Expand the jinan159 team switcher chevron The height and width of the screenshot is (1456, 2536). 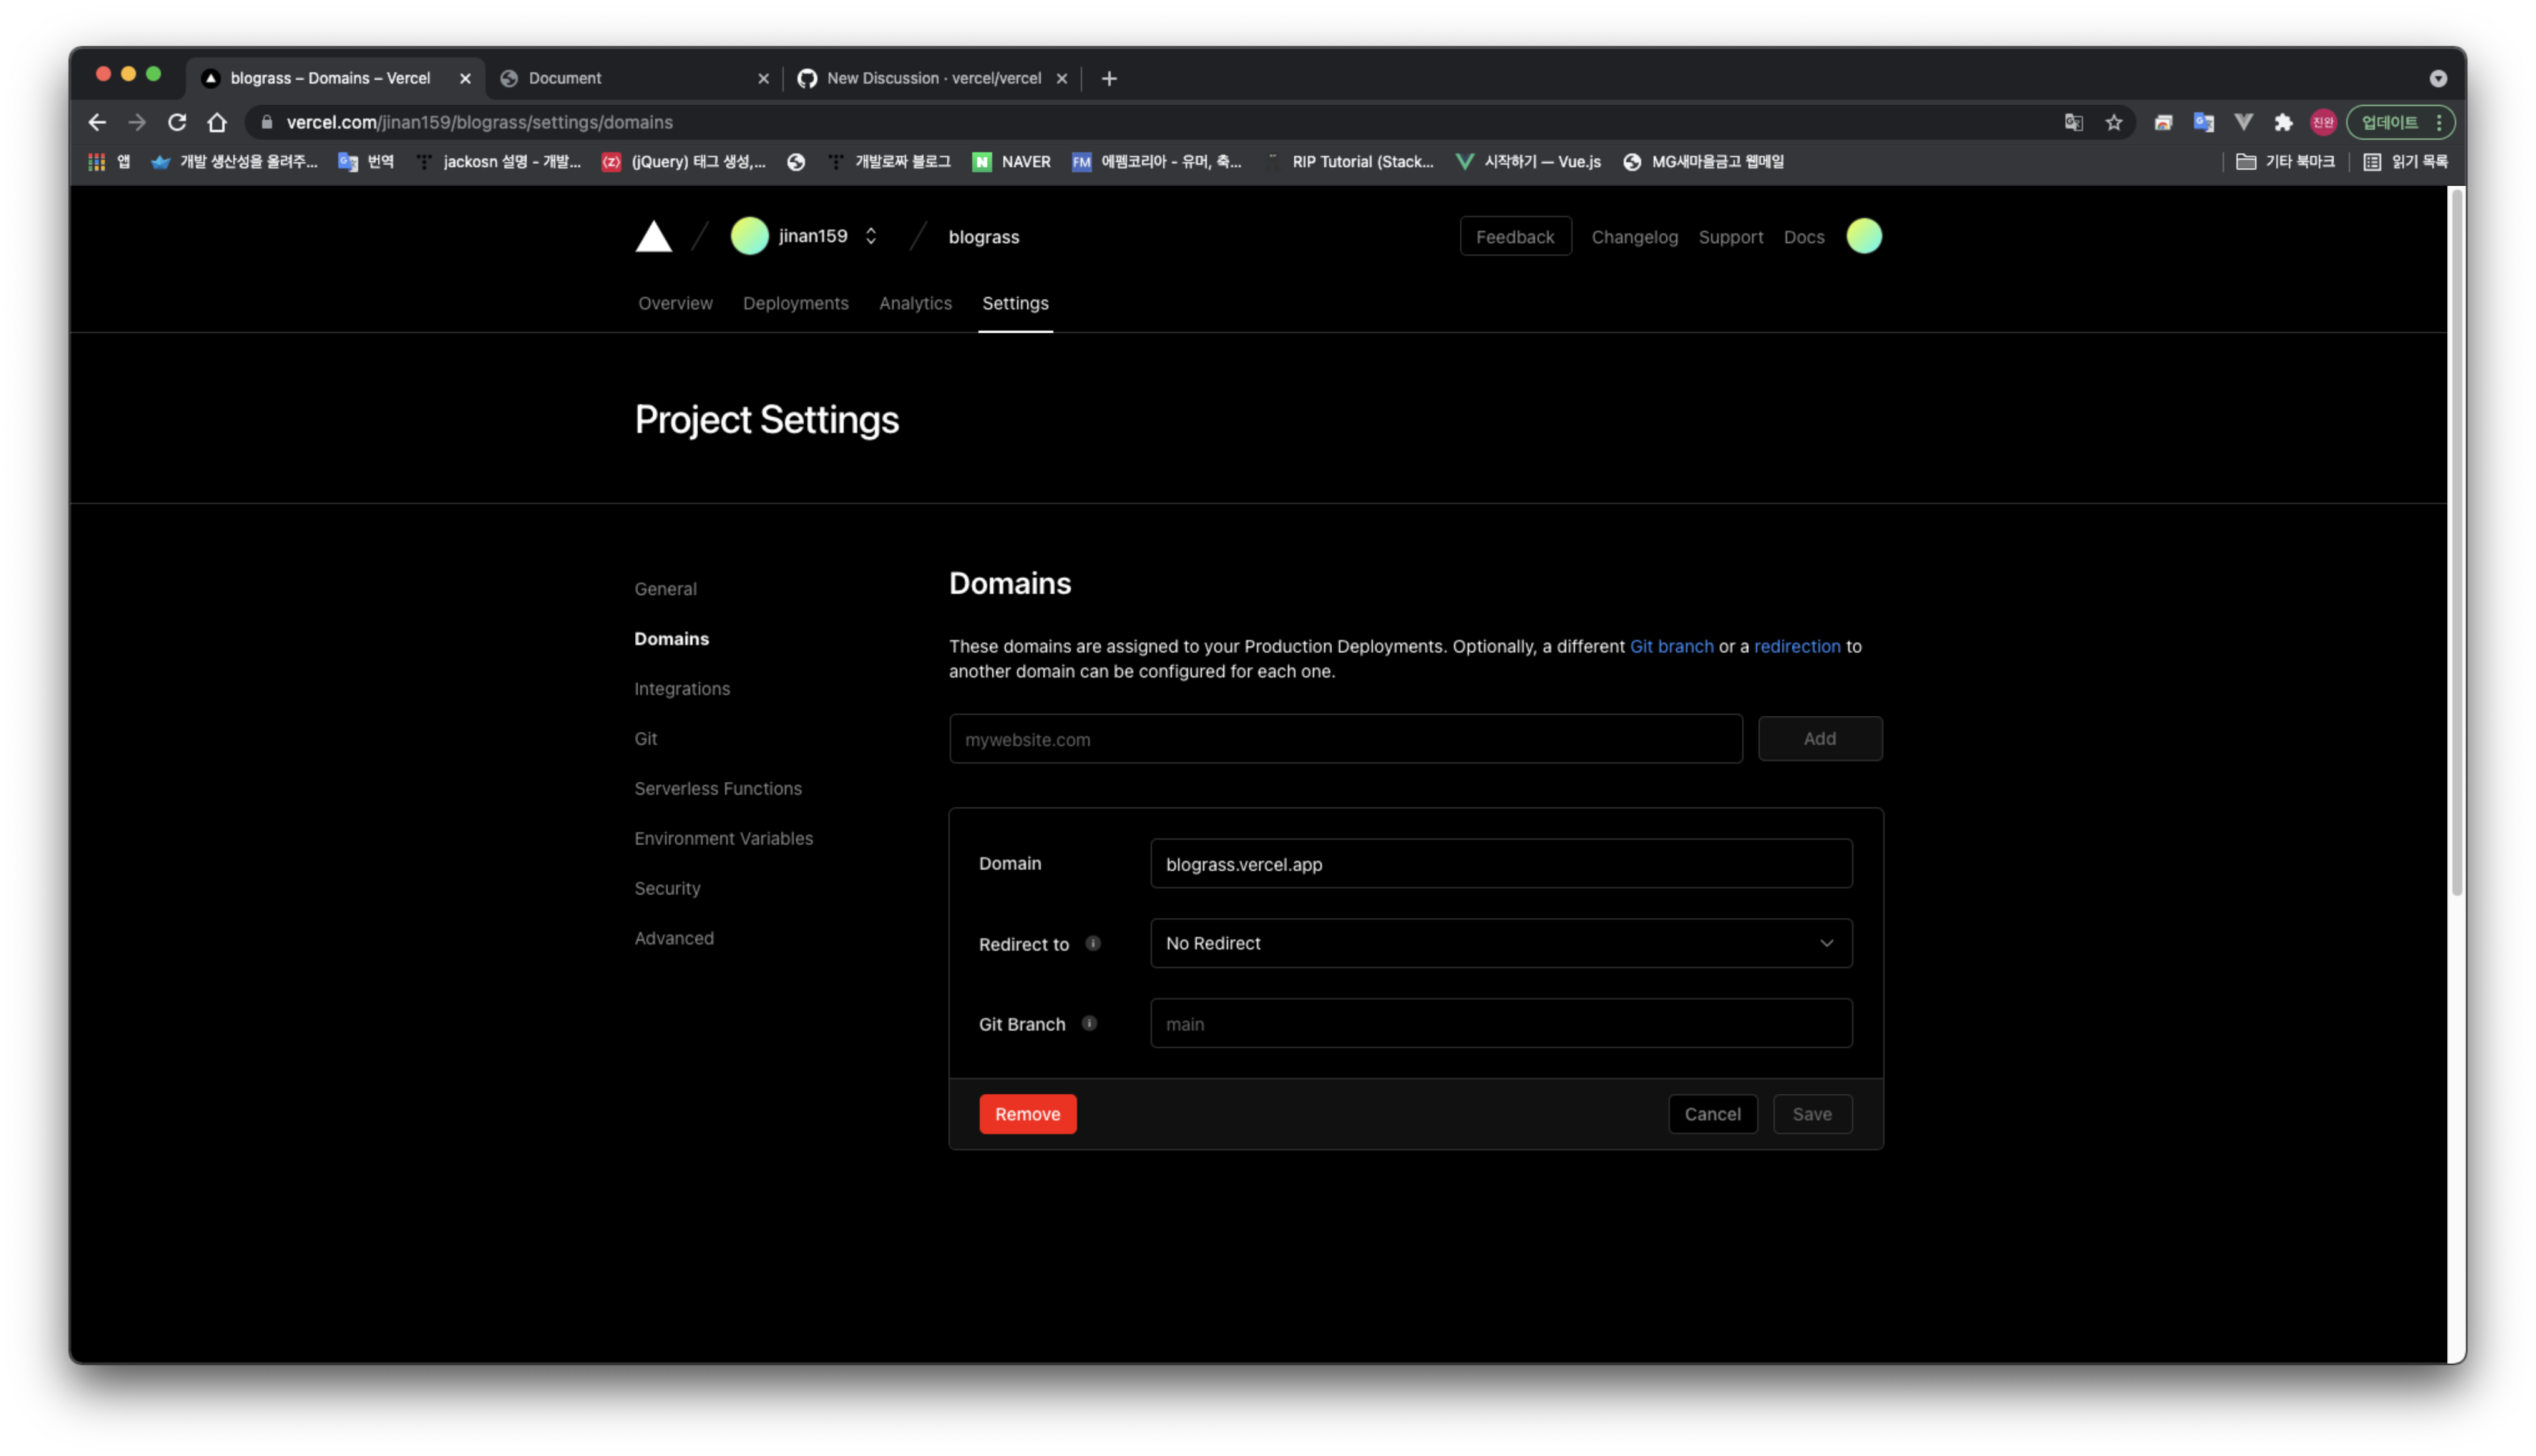click(x=870, y=236)
